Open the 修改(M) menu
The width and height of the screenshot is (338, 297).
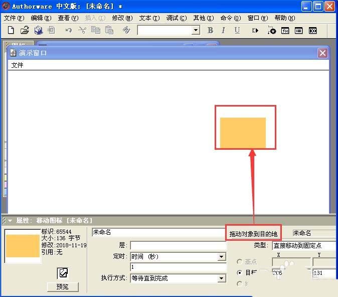122,18
